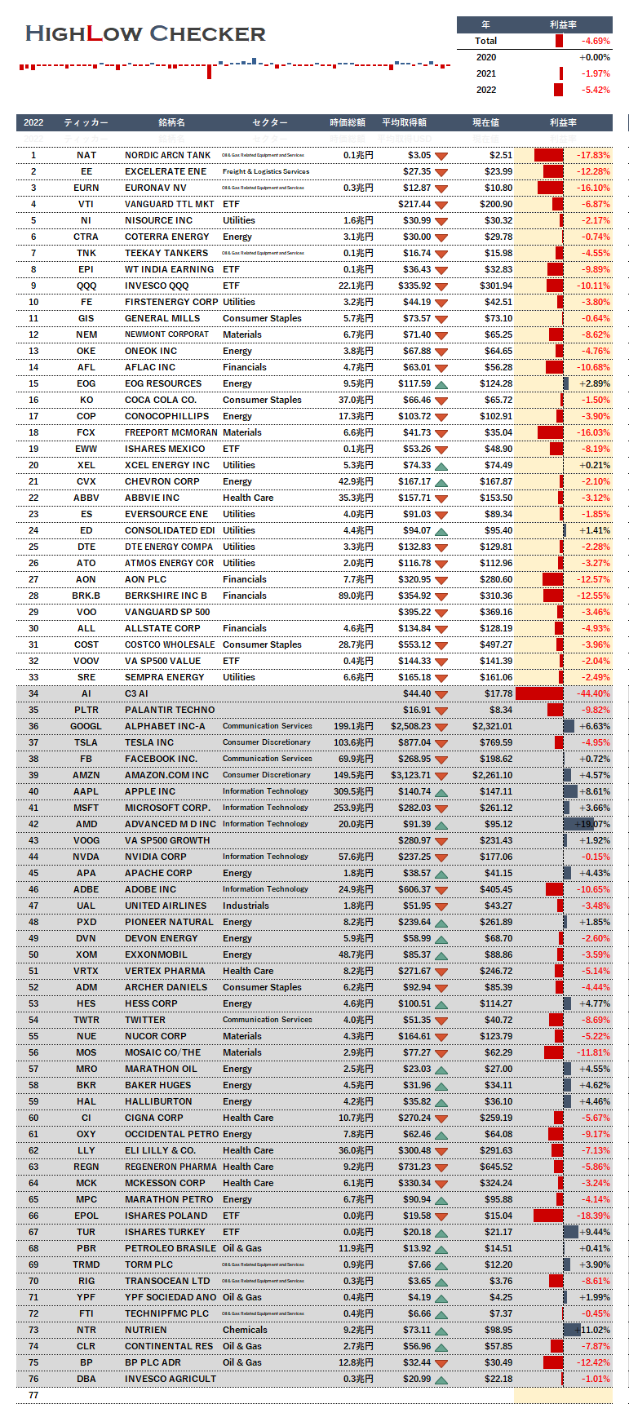The width and height of the screenshot is (629, 1404).
Task: Select the 309.5兆円 market cap cell
Action: click(x=353, y=791)
